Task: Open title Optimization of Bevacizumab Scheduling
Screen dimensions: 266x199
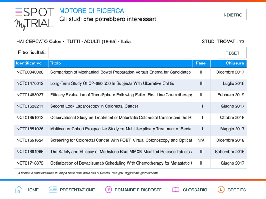Action: coord(121,163)
